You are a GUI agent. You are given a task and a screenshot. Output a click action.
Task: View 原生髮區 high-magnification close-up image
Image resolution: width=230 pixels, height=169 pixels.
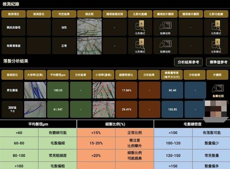tap(35, 90)
